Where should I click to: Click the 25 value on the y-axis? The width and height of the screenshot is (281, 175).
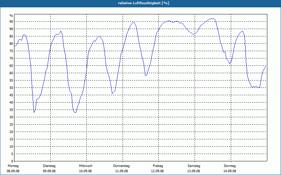click(x=11, y=125)
